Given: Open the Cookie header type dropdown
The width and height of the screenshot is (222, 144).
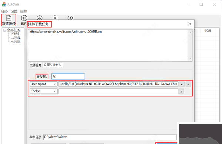Looking at the screenshot, I should click(x=44, y=91).
